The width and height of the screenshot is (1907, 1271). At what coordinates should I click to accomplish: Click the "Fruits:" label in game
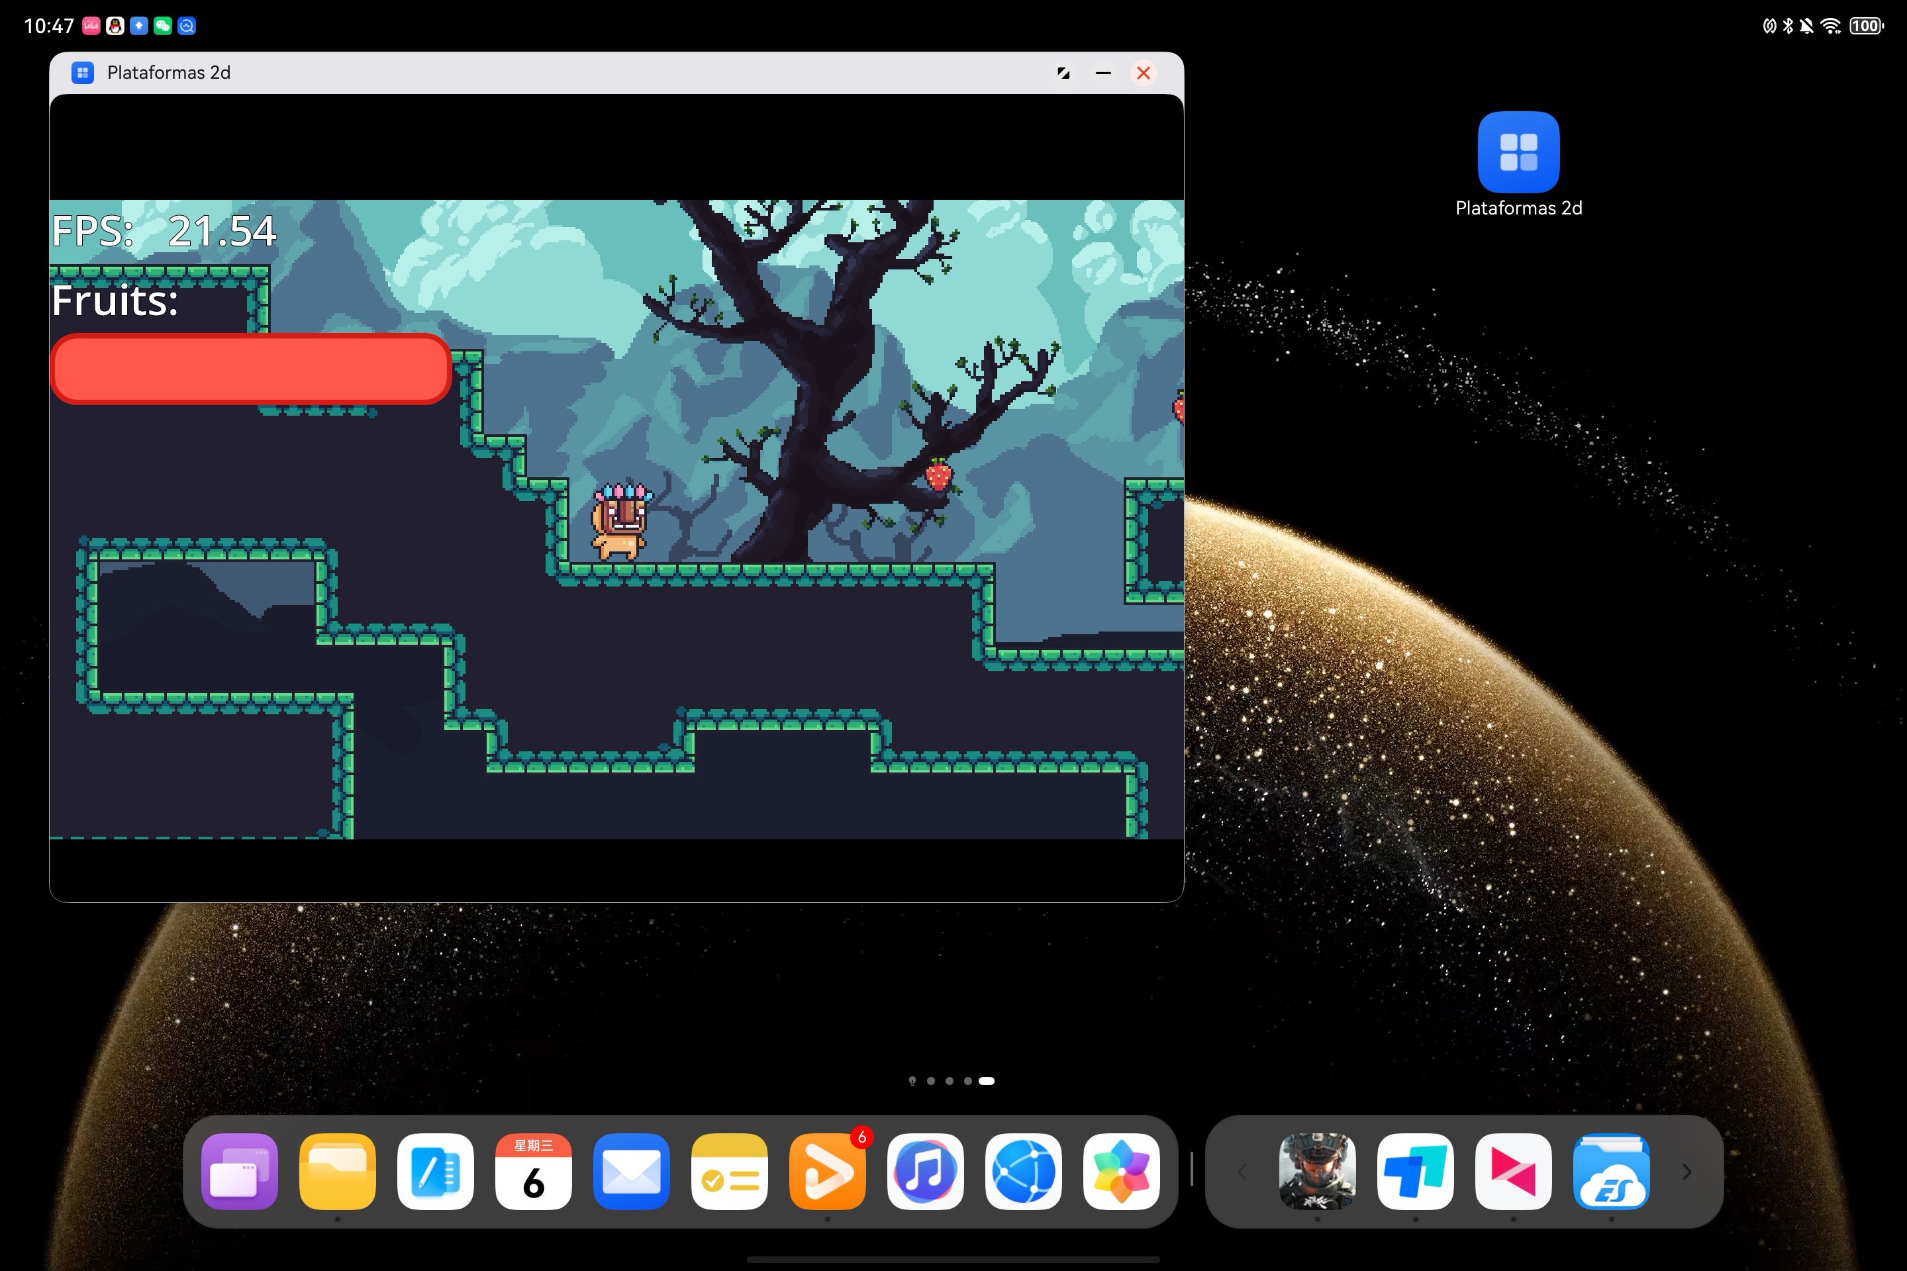coord(115,301)
